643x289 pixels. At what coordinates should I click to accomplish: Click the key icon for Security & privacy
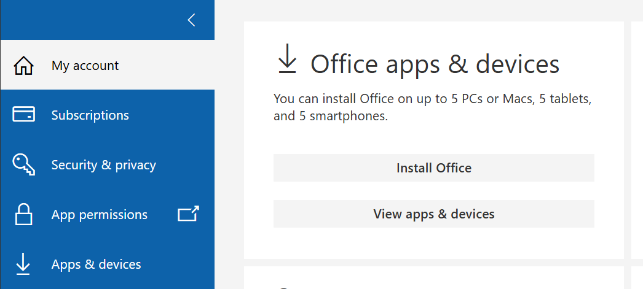(x=24, y=164)
